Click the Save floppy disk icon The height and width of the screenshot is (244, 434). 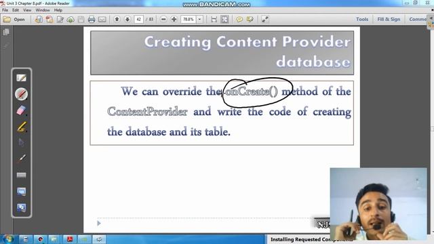pyautogui.click(x=81, y=20)
